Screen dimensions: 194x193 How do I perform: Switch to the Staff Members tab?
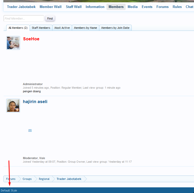coord(41,28)
